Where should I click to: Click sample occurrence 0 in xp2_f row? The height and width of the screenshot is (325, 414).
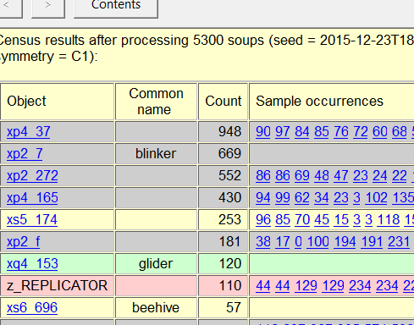pos(298,242)
